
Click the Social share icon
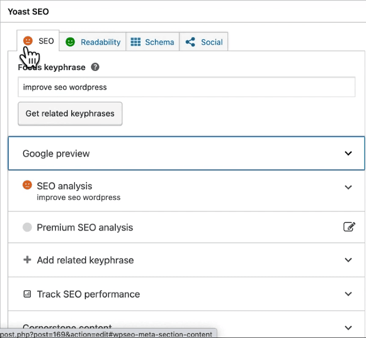[190, 42]
